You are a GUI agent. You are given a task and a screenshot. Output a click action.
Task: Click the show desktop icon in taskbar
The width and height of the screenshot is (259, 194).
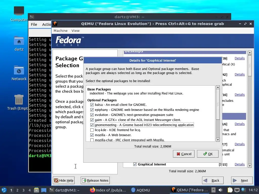point(44,190)
